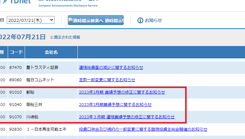Click Company Announcements Disclosure Service subtitle

68,6
